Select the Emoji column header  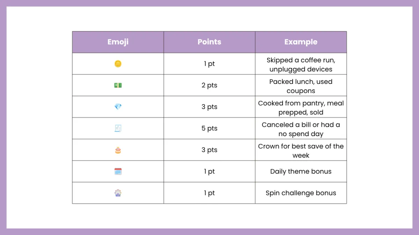pos(118,42)
